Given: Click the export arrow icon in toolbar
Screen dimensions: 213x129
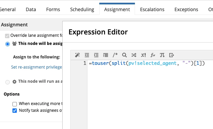Looking at the screenshot, I should (x=171, y=55).
